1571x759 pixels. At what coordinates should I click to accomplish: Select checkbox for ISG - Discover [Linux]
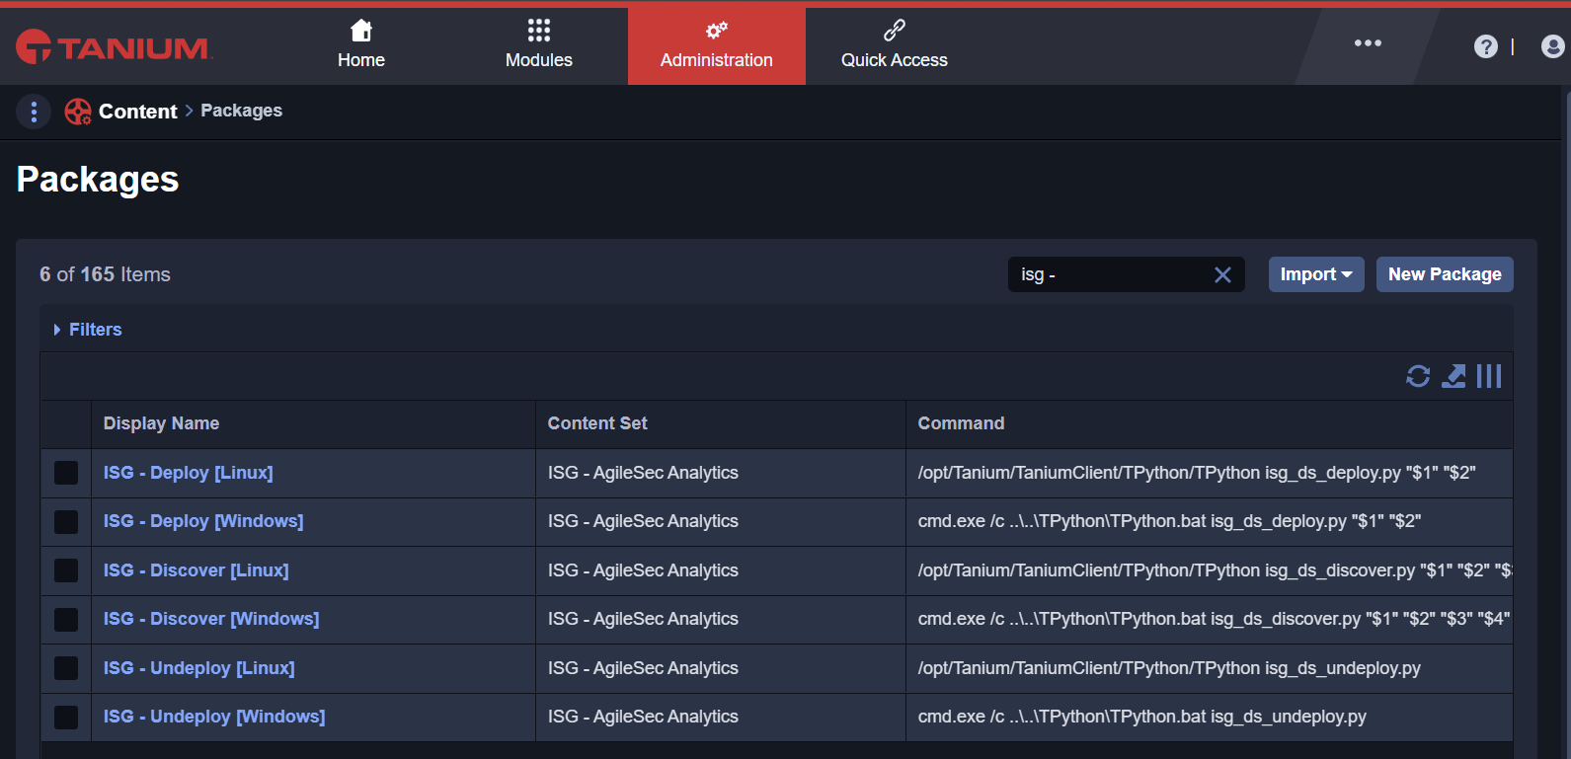[66, 570]
